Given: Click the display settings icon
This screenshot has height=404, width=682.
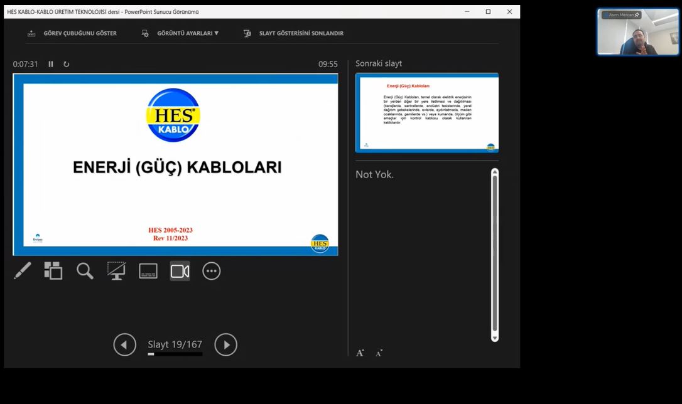Looking at the screenshot, I should 145,33.
